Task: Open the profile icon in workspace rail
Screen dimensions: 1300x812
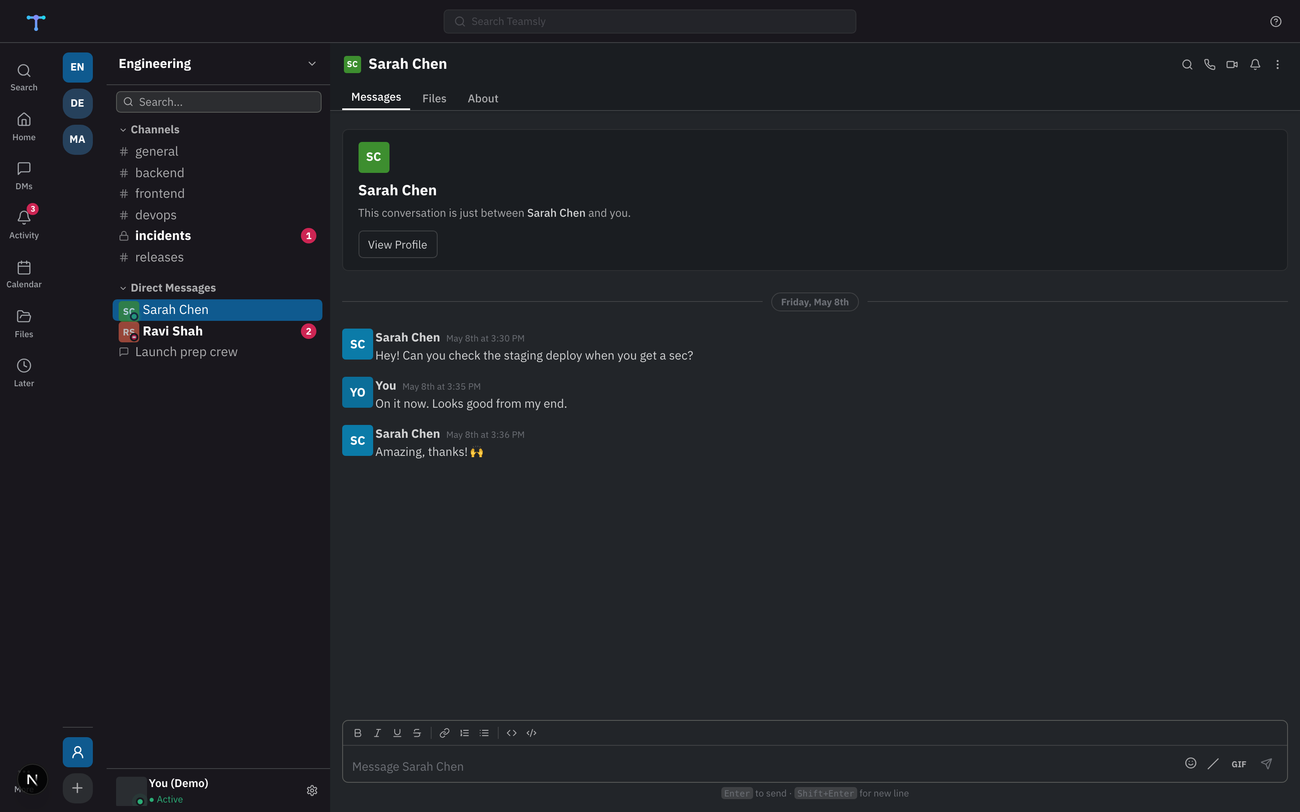Action: (x=77, y=752)
